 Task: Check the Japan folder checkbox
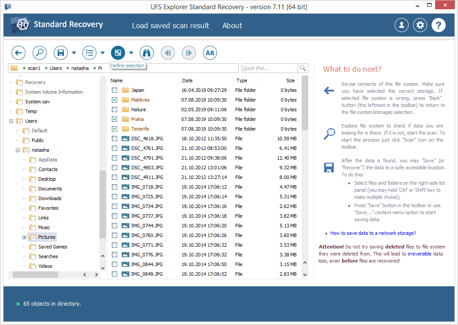(x=114, y=90)
